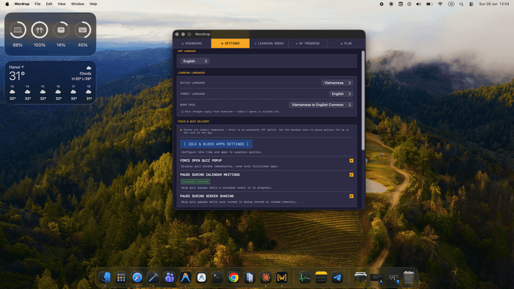
Task: Click the battery status icon
Action: click(429, 4)
